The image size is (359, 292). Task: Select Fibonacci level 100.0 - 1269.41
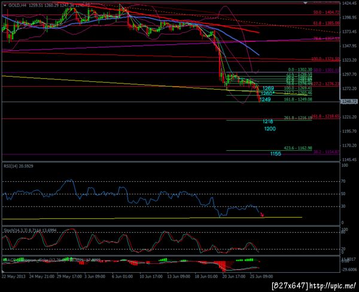[298, 88]
